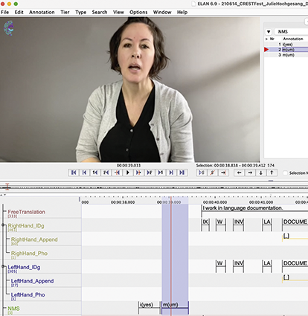The width and height of the screenshot is (308, 316).
Task: Click the video frame of the speaker
Action: [x=130, y=90]
